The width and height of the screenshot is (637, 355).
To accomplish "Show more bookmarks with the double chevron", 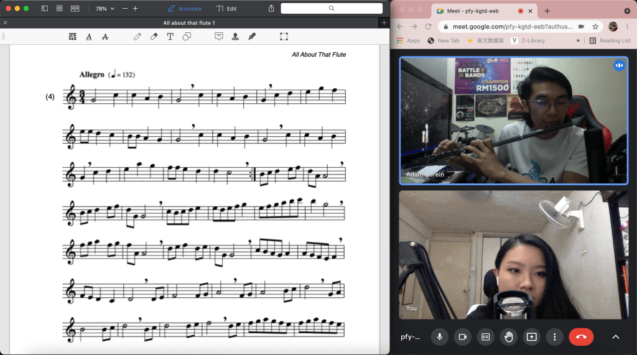I will click(578, 40).
